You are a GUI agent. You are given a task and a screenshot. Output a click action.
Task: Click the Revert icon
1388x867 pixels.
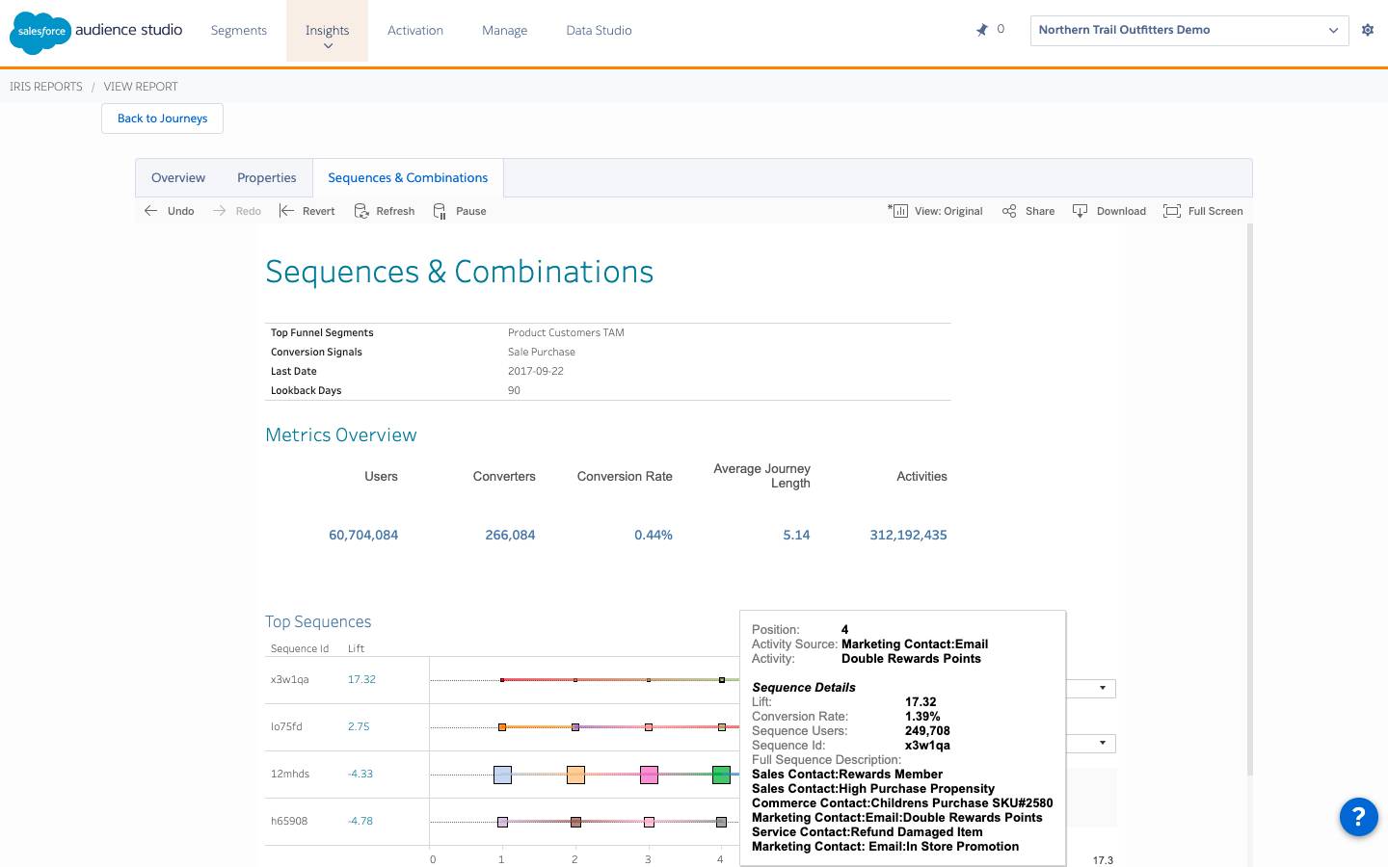(x=286, y=211)
